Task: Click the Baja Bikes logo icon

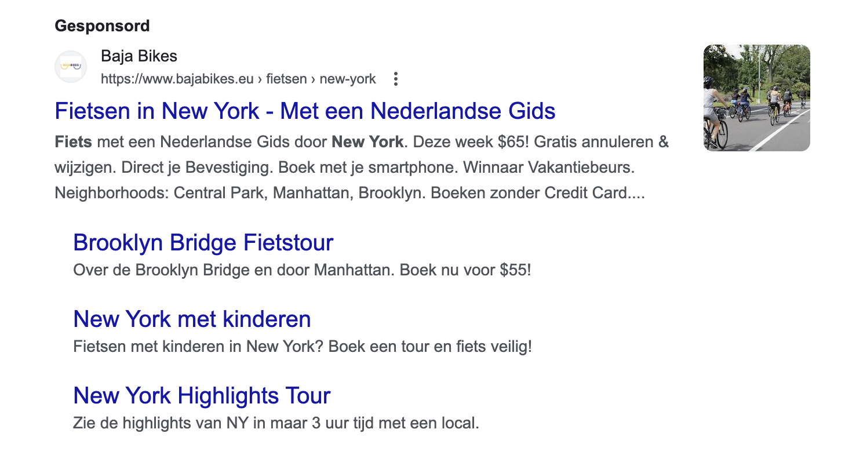Action: pos(71,67)
